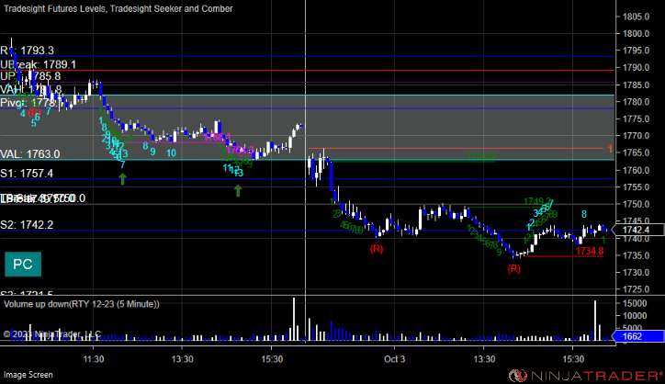Select the chart title mentioning Tradesight Seeker and Comber
Image resolution: width=665 pixels, height=384 pixels.
tap(118, 8)
